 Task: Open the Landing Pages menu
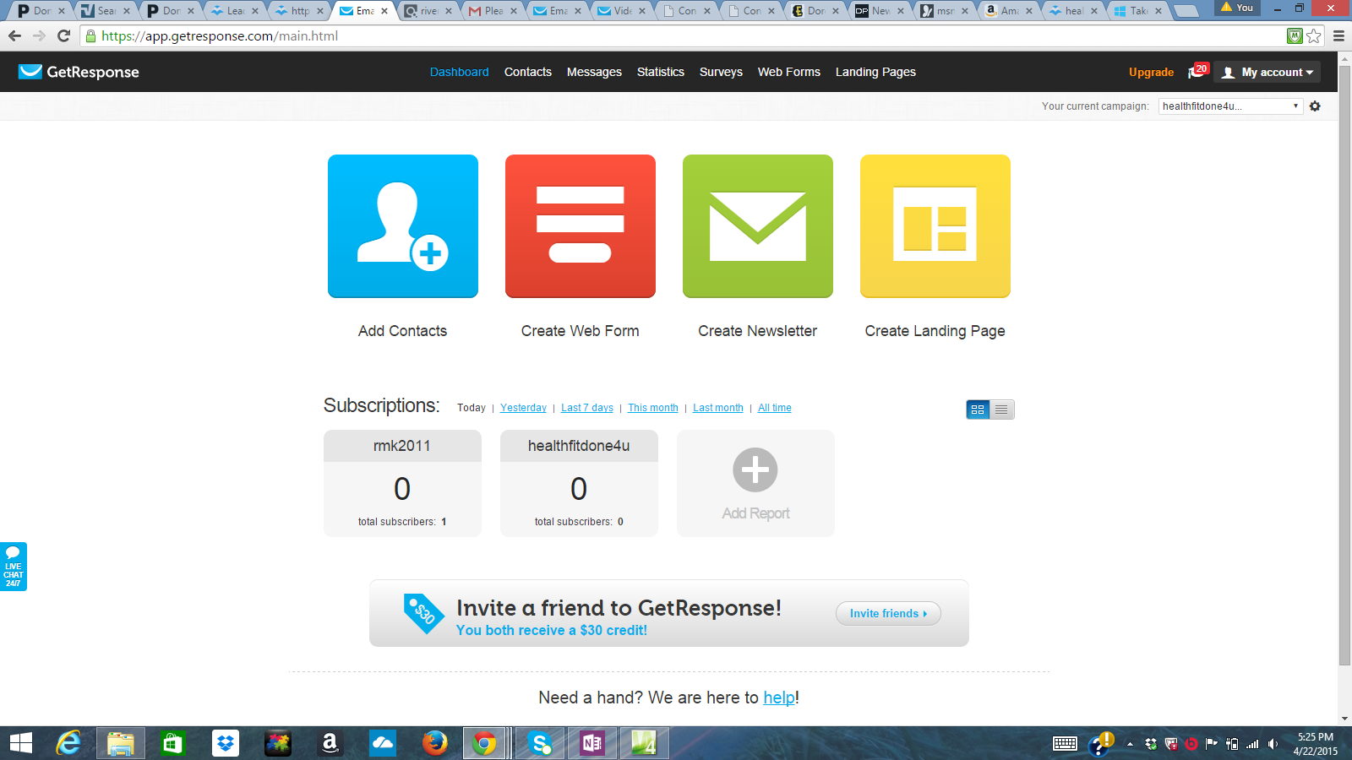(x=875, y=72)
